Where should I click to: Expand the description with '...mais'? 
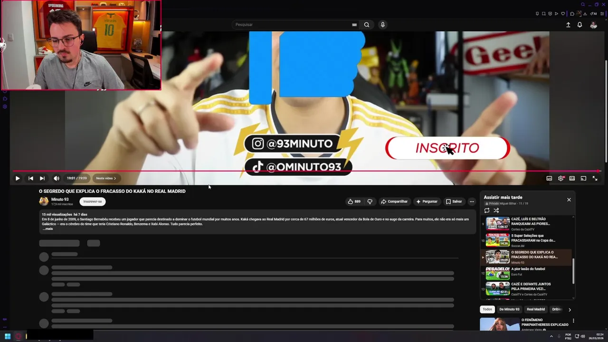tap(47, 228)
